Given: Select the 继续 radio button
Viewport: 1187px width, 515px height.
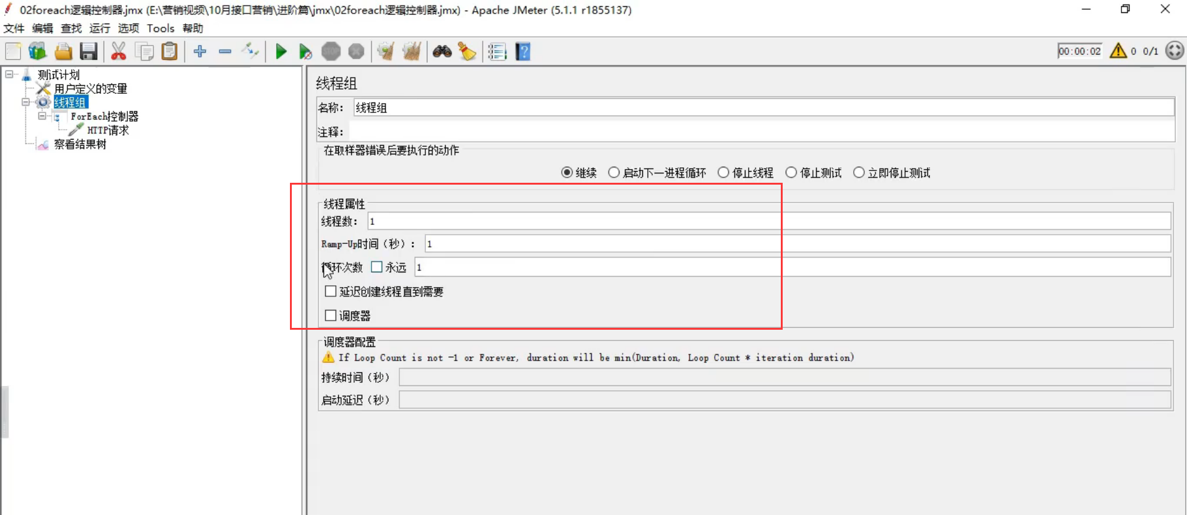Looking at the screenshot, I should (566, 173).
